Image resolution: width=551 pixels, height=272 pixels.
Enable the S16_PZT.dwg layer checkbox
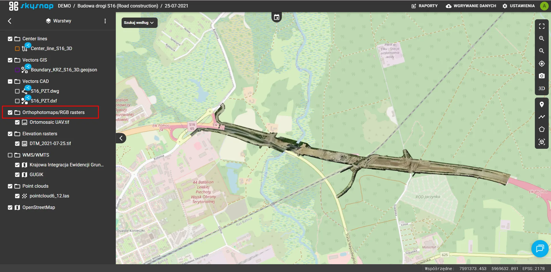point(17,91)
